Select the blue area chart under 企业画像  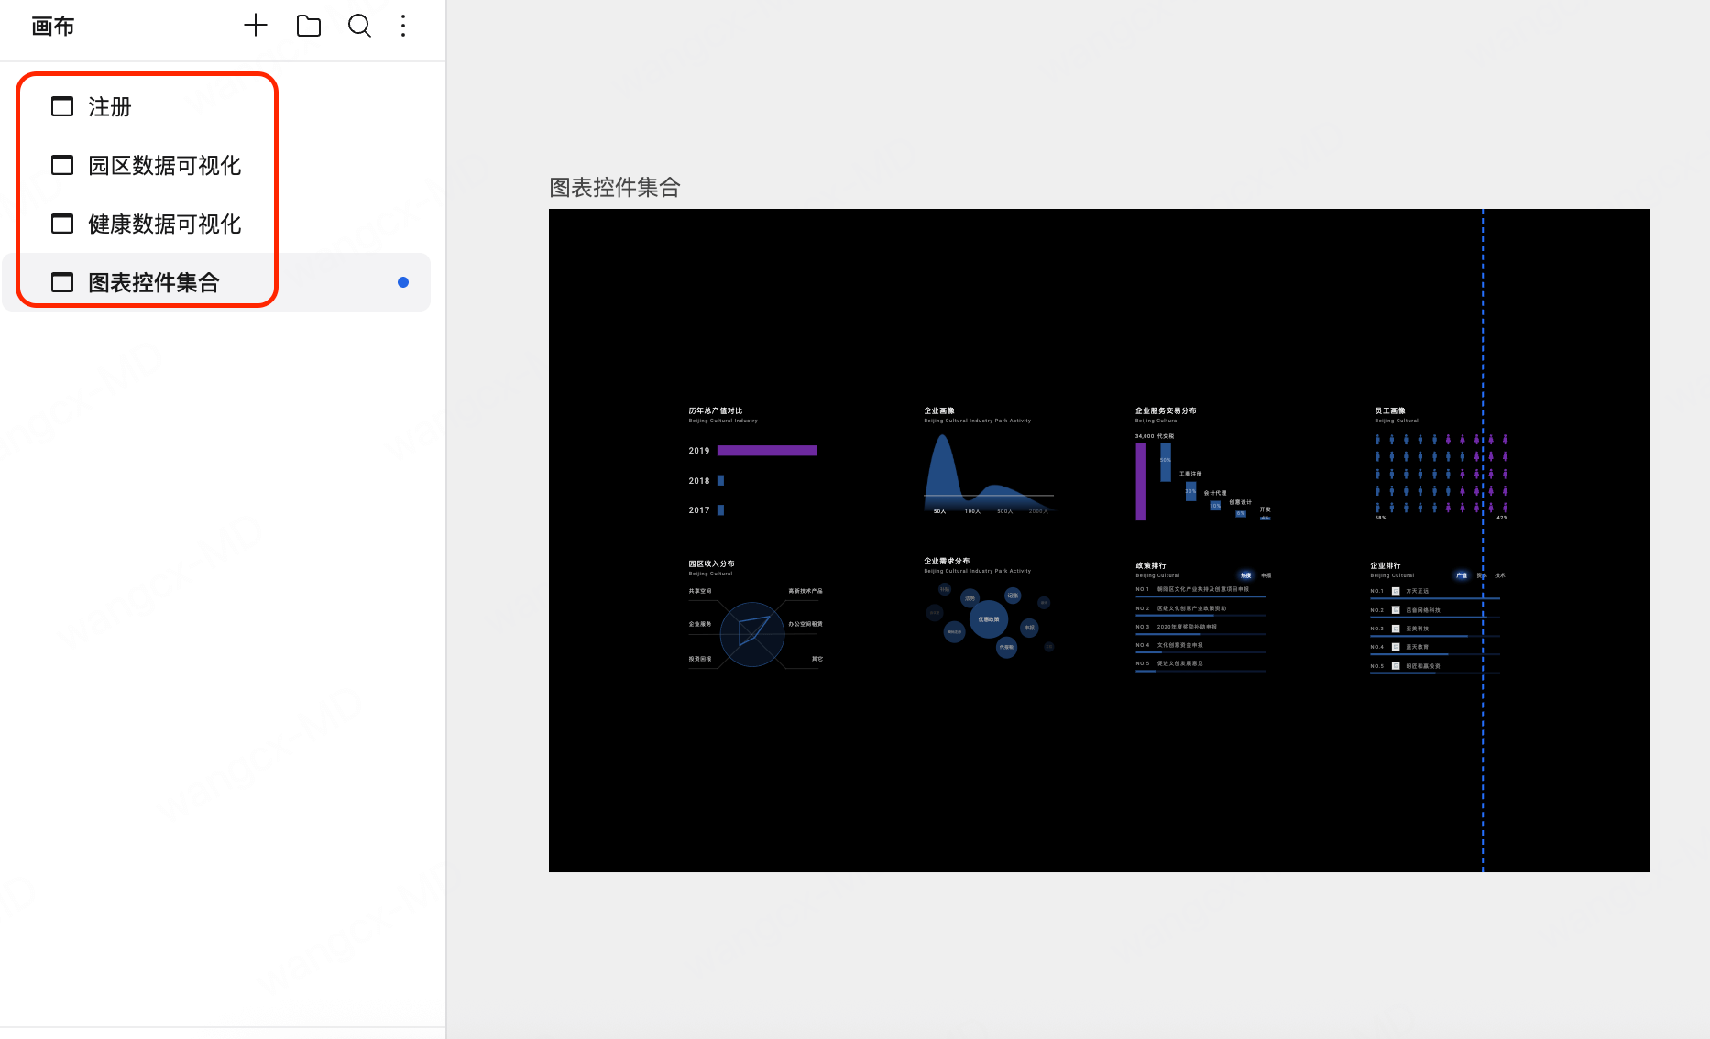[x=944, y=476]
